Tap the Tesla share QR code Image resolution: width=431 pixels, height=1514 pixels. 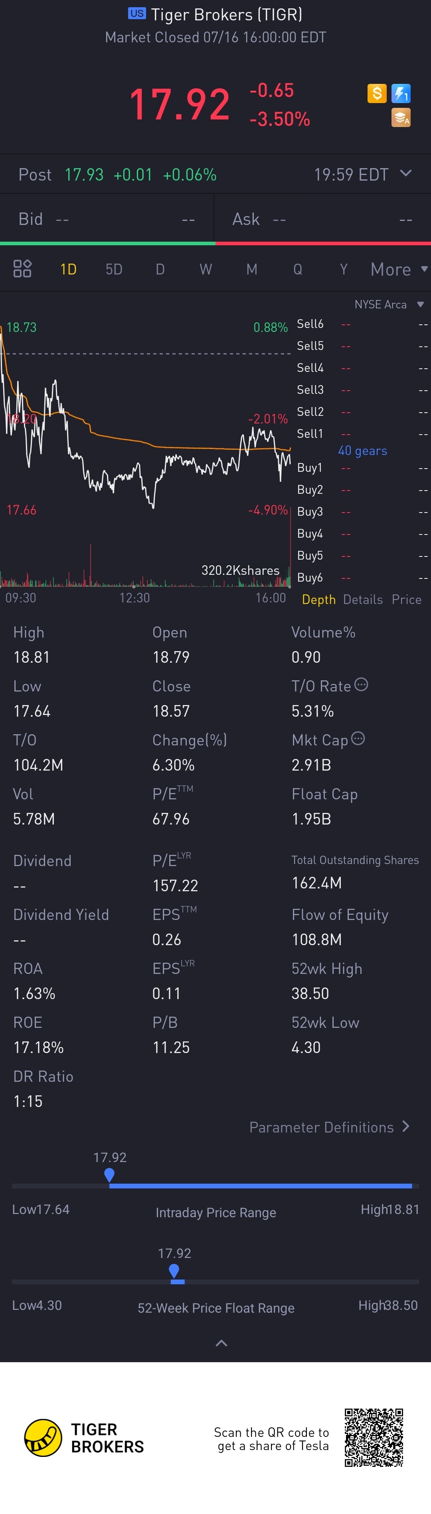[374, 1437]
